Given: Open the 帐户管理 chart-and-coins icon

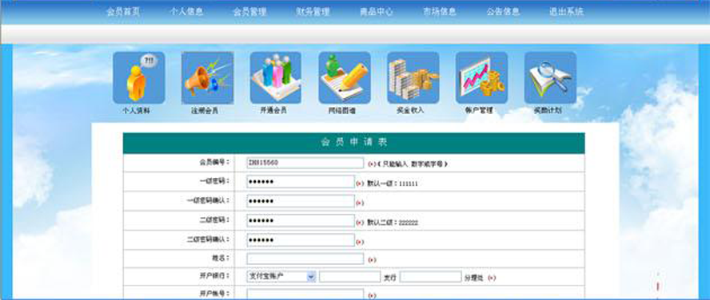Looking at the screenshot, I should tap(482, 77).
